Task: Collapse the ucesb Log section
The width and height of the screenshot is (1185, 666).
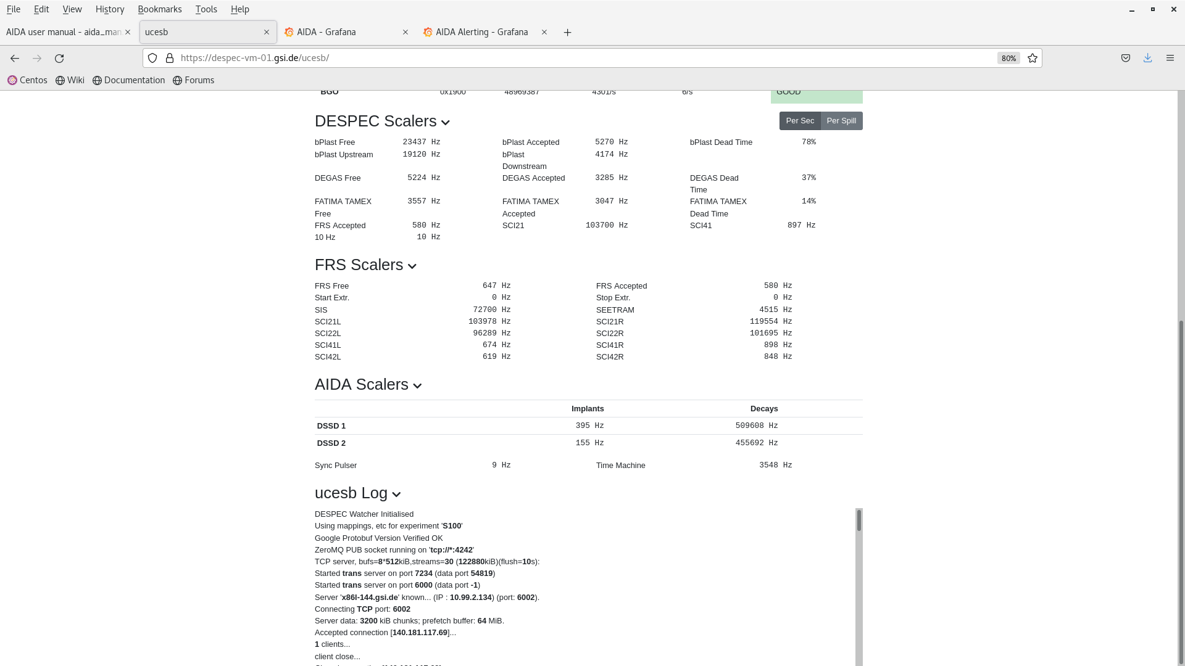Action: point(396,494)
